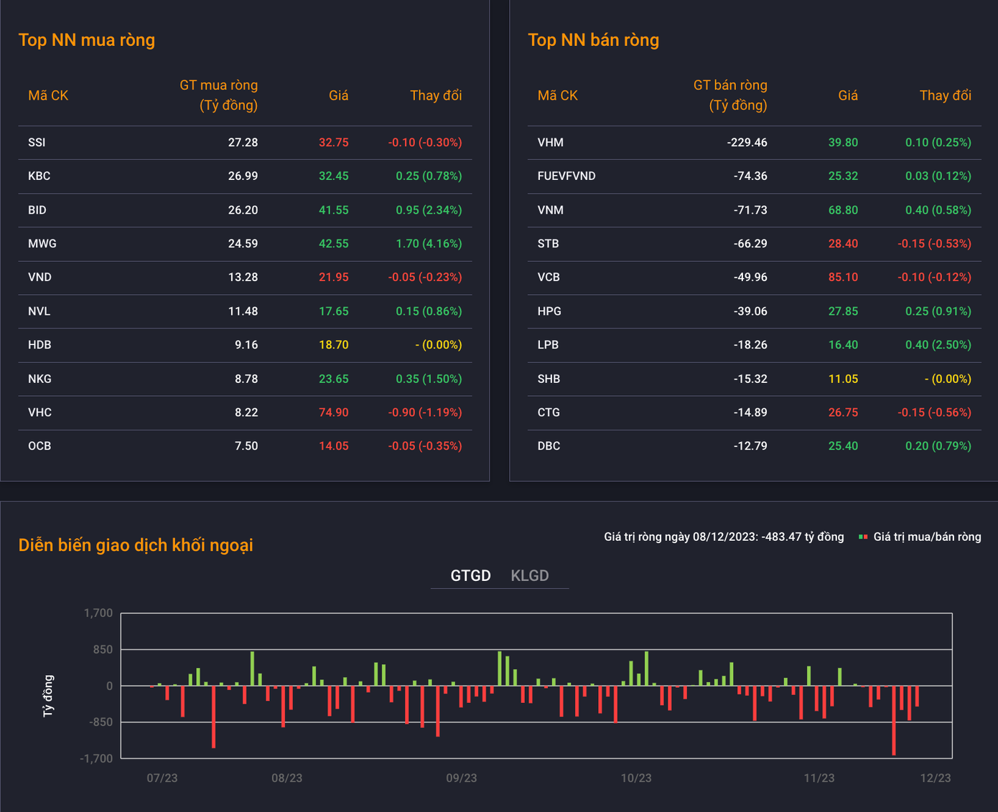Open the FUEVFVND ticker
998x812 pixels.
566,176
